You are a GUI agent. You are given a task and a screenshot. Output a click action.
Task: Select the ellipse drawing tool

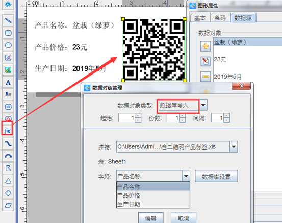8,45
